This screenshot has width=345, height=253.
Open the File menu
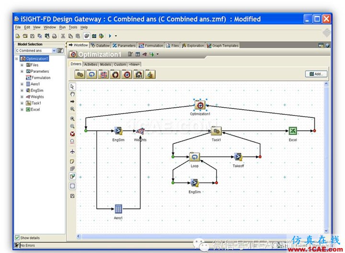(18, 27)
